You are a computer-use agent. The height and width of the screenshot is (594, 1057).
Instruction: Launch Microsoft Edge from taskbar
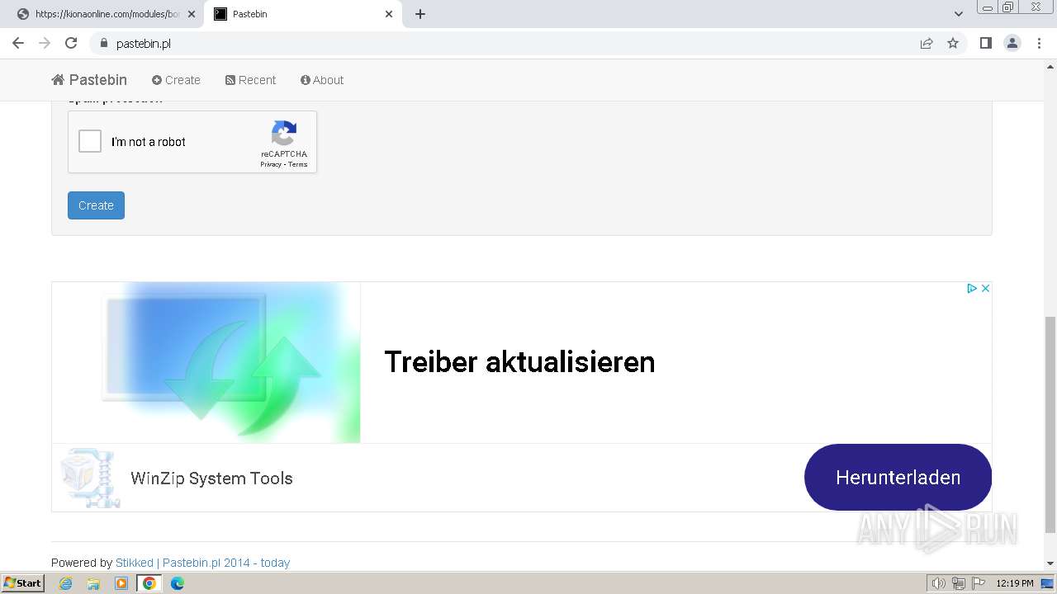[177, 583]
